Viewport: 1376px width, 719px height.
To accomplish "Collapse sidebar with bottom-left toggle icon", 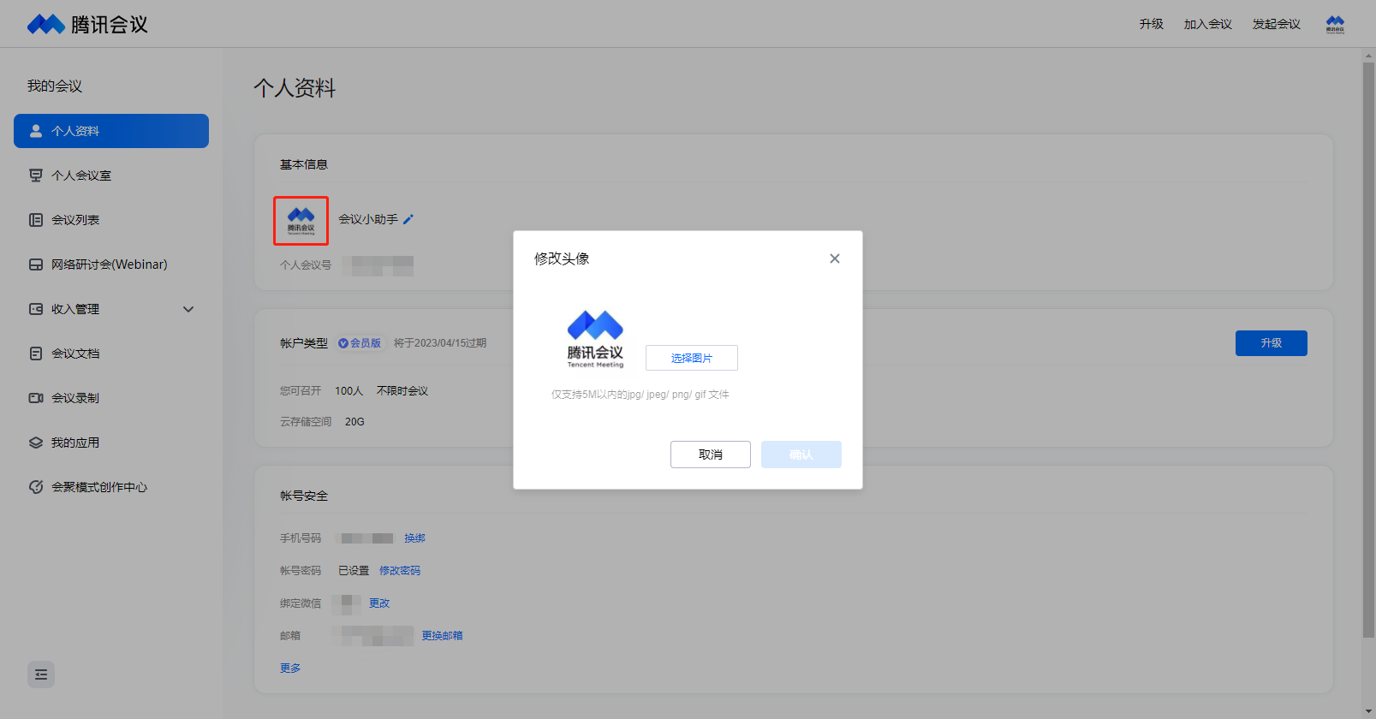I will (41, 674).
